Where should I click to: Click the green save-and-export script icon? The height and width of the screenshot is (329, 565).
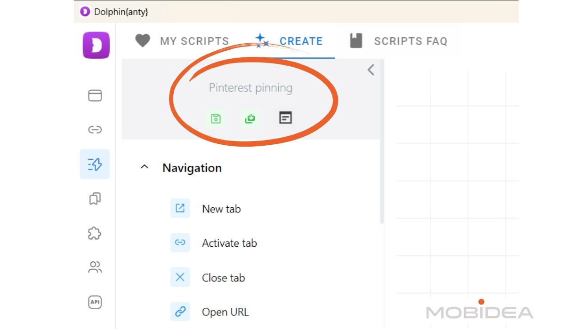pyautogui.click(x=250, y=118)
